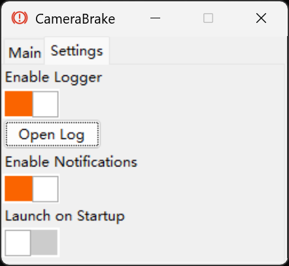This screenshot has height=266, width=289.
Task: Click the CameraBrake title bar text
Action: (75, 19)
